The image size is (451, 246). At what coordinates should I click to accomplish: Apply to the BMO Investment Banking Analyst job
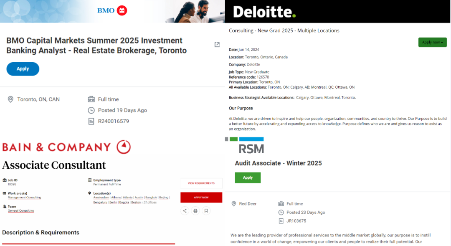pos(23,69)
